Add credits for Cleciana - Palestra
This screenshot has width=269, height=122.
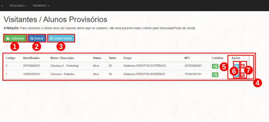215,75
